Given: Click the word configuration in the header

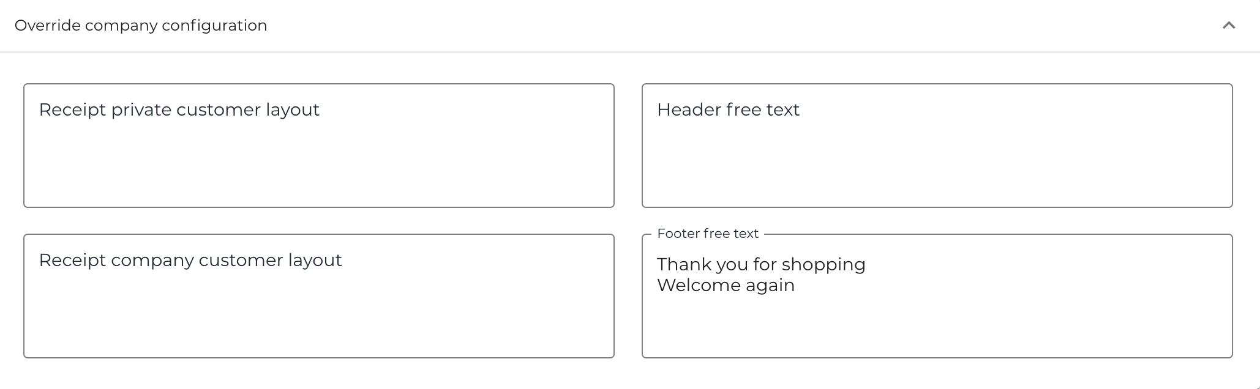Looking at the screenshot, I should pos(214,26).
